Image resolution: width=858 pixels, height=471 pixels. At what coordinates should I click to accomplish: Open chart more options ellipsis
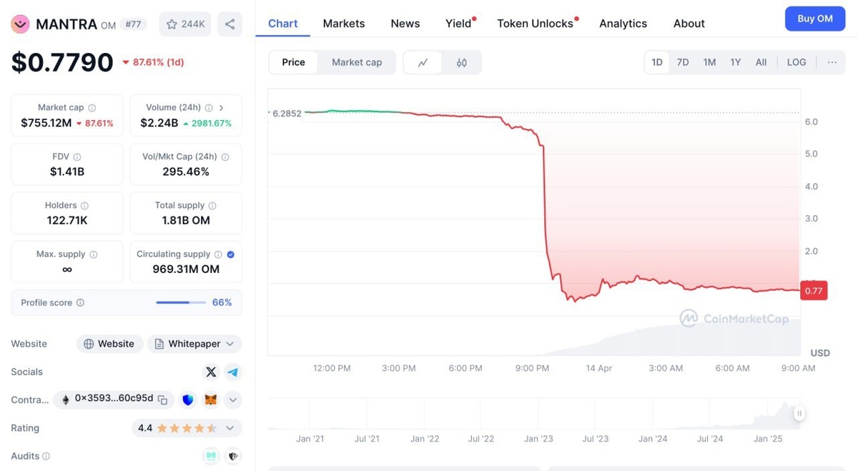click(832, 63)
